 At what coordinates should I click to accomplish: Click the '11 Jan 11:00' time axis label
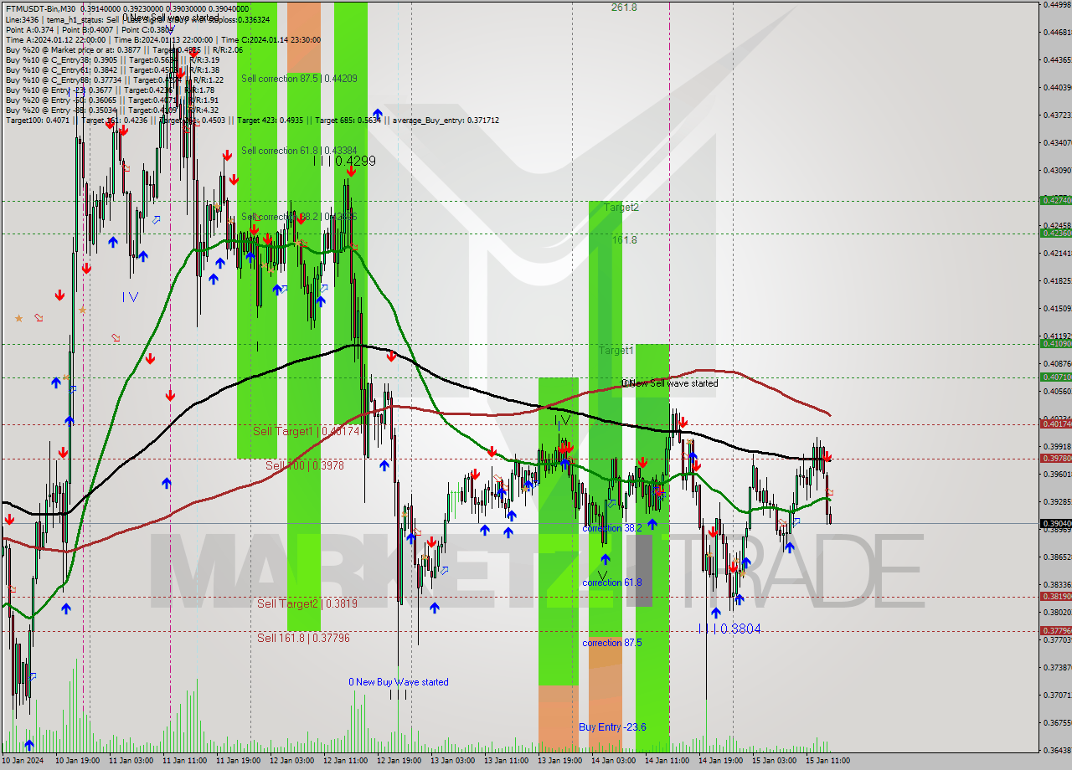coord(186,761)
